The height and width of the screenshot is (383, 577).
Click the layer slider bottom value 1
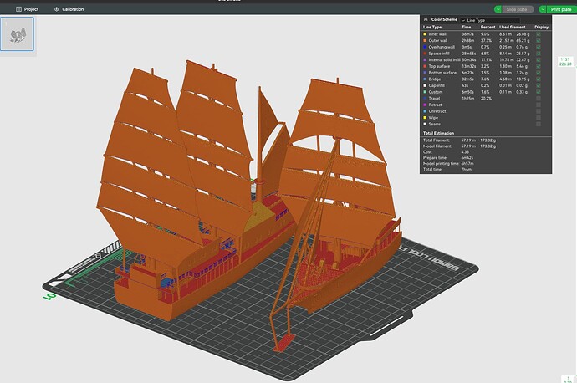click(568, 378)
